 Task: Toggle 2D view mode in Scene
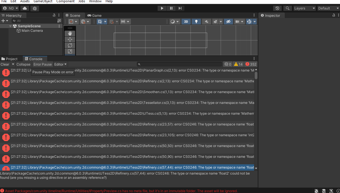point(186,22)
